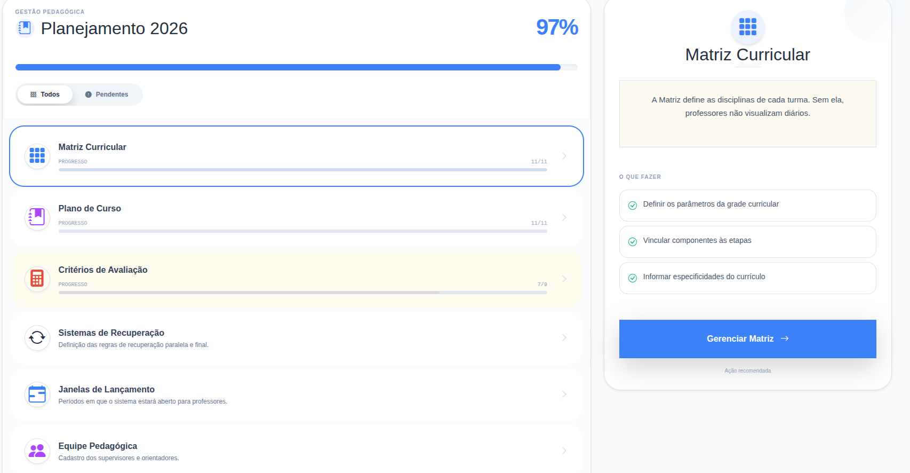Click the Gerenciar Matriz button
Screen dimensions: 910x473
747,339
